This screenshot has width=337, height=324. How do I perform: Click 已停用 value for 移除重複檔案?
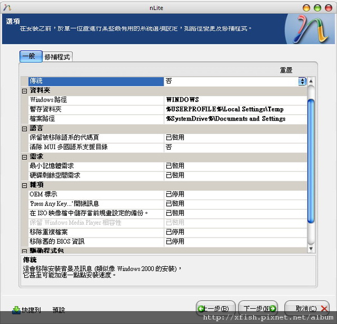click(x=175, y=232)
